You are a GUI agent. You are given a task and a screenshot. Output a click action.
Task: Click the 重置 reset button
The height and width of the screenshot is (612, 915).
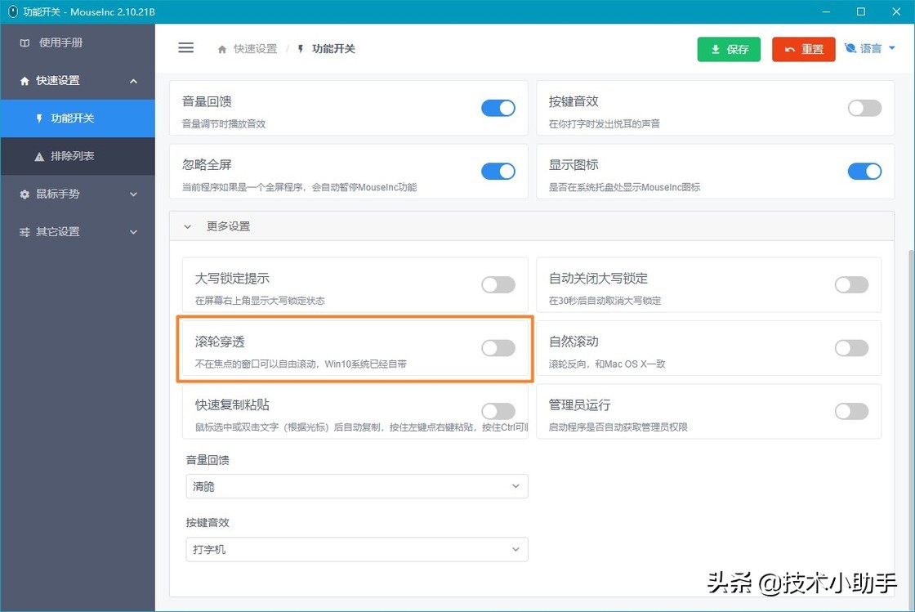click(803, 49)
